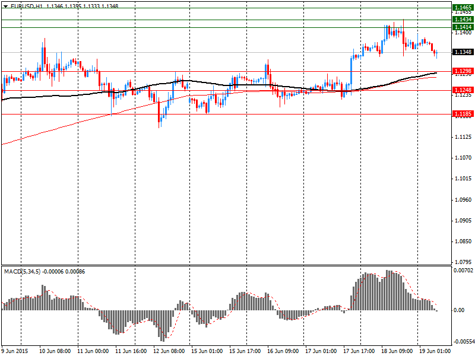475x356 pixels.
Task: Click the 1.1070 price scale value
Action: 463,158
